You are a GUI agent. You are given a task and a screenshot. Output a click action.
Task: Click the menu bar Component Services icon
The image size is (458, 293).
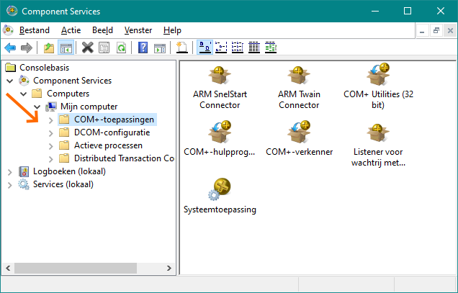[x=8, y=30]
